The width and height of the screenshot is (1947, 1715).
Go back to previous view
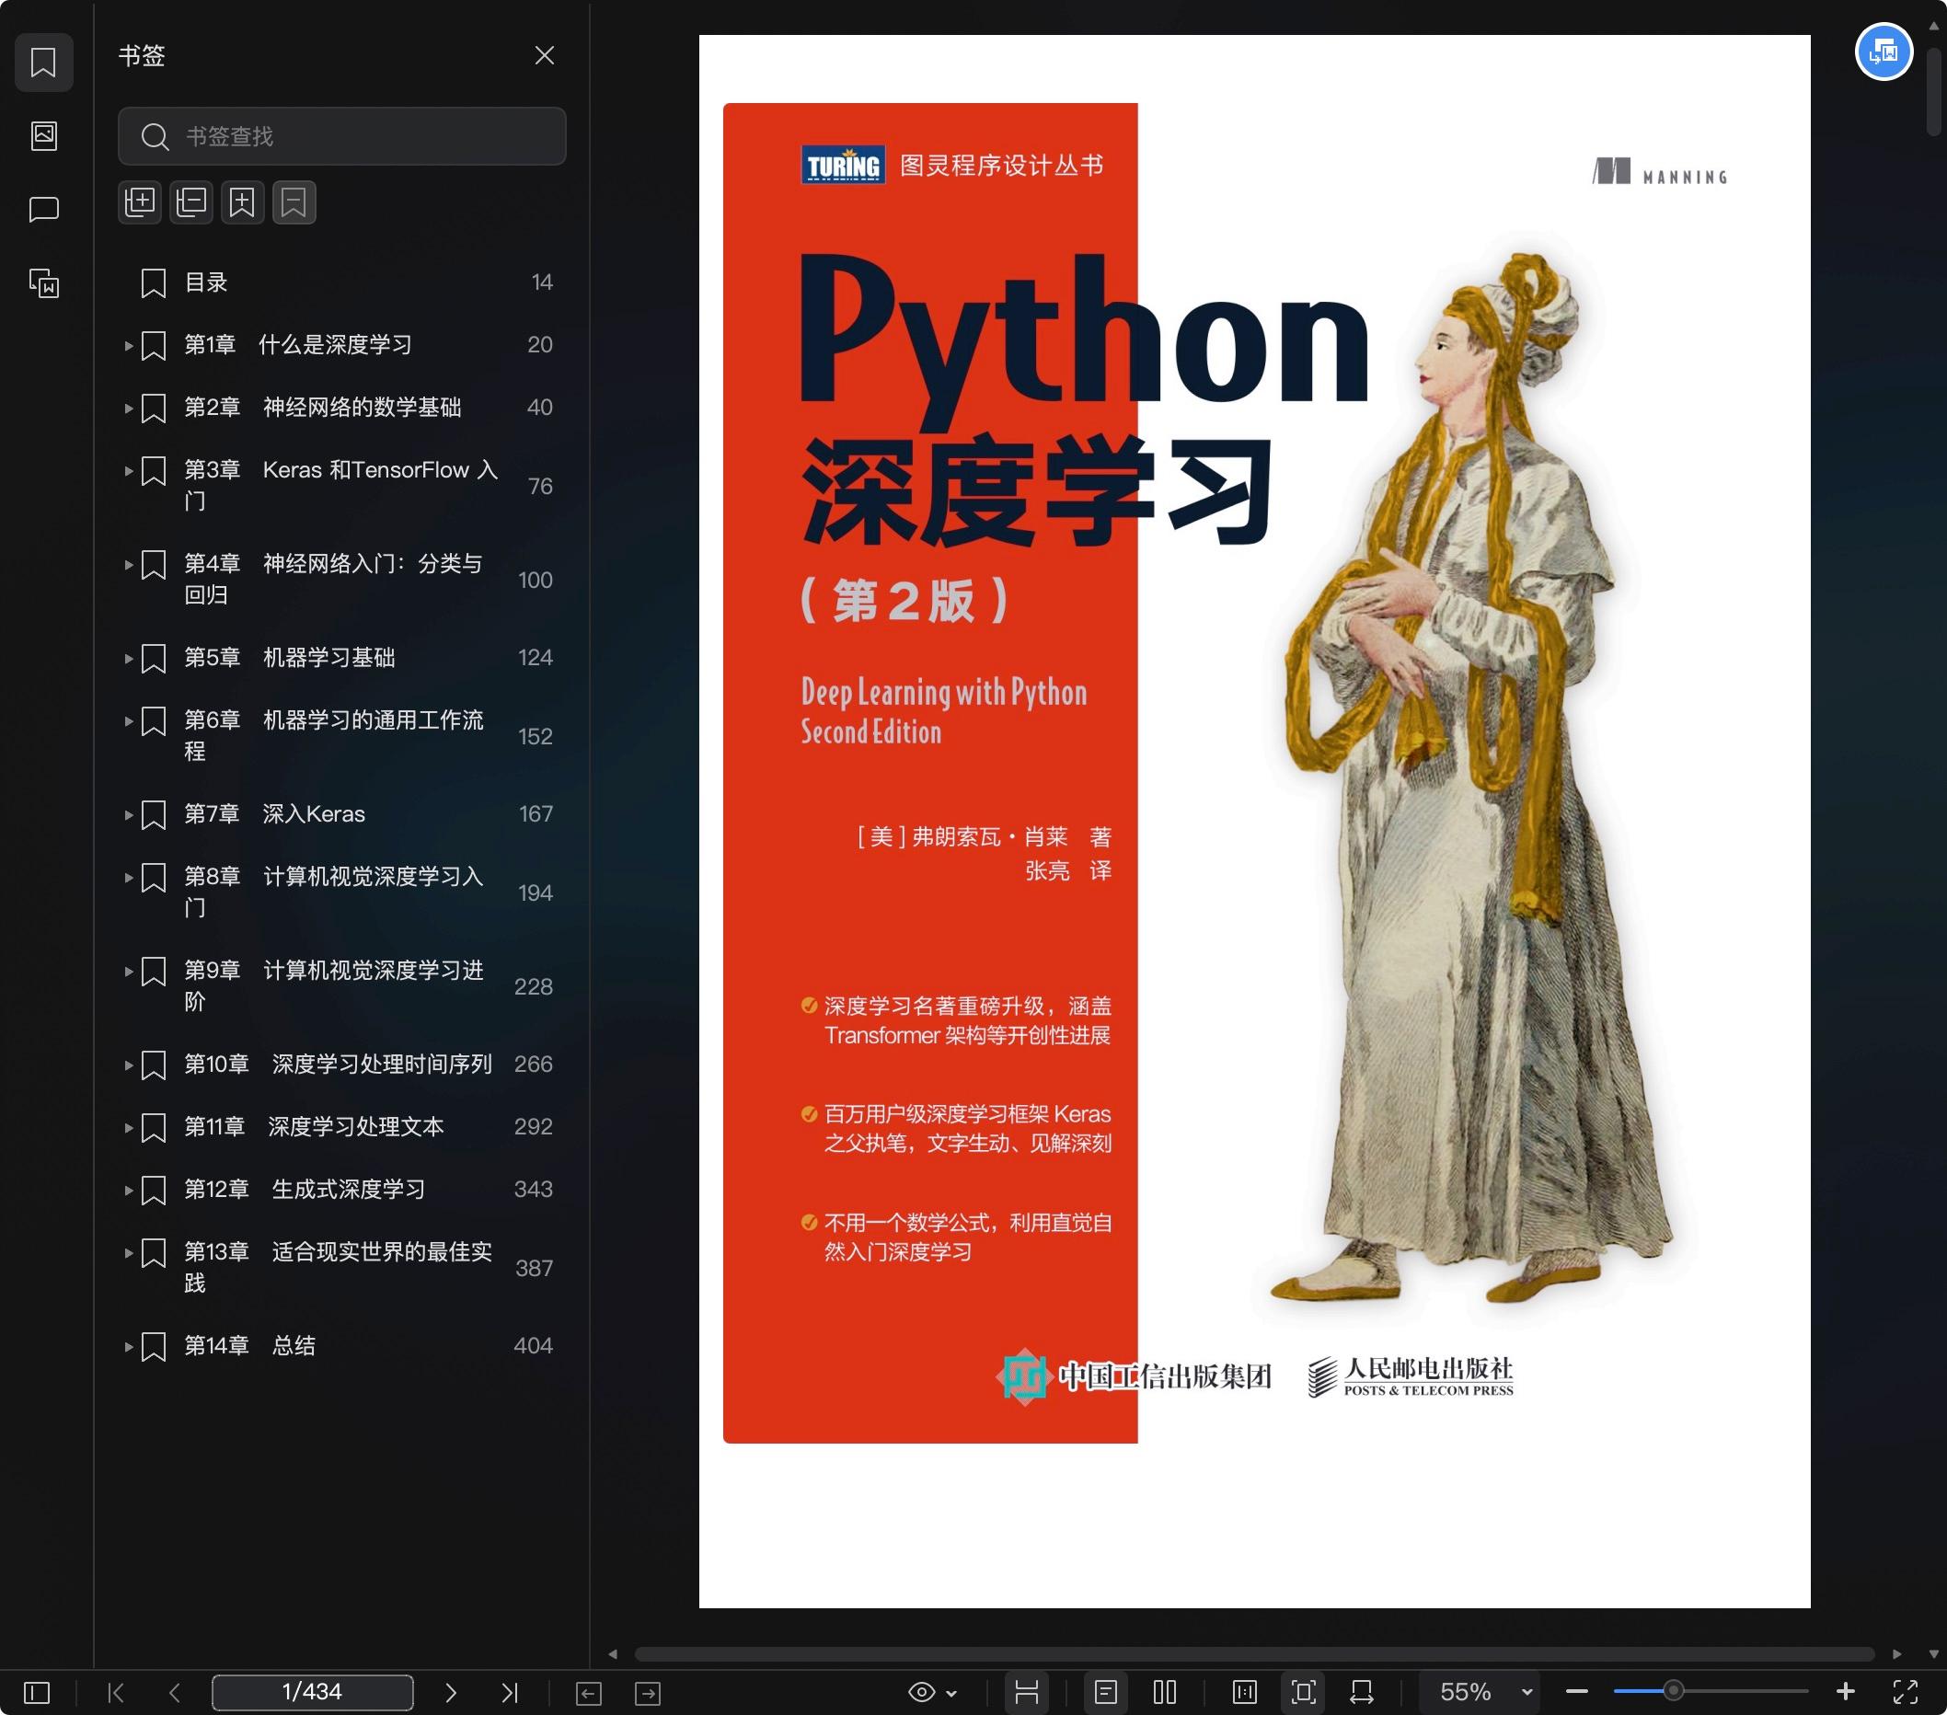pos(589,1693)
